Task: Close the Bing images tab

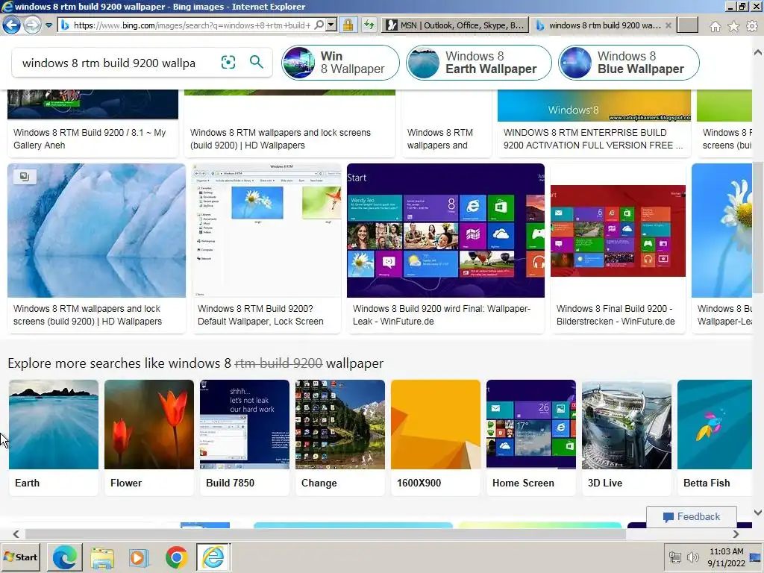Action: (668, 25)
